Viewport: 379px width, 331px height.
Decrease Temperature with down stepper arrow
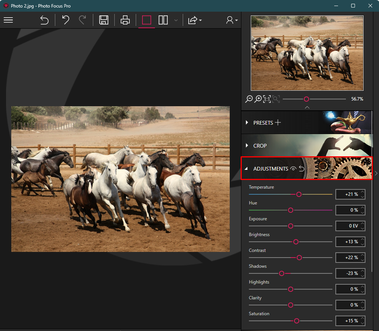[x=362, y=197]
